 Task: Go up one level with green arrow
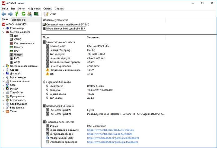tap(17, 14)
